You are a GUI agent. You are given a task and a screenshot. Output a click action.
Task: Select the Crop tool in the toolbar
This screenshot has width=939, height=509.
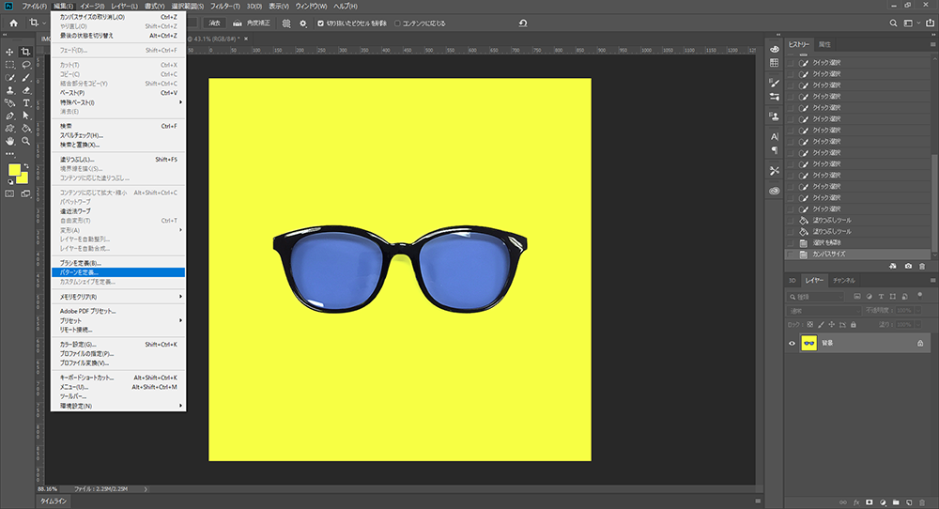pyautogui.click(x=26, y=51)
